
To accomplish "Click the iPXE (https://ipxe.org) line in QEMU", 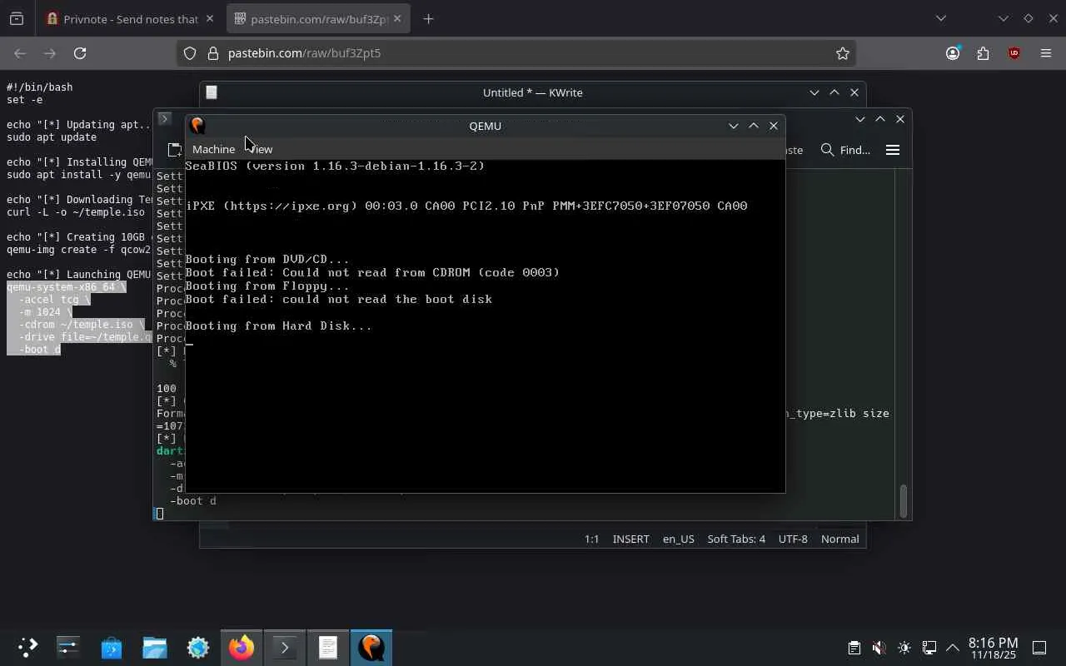I will point(466,206).
